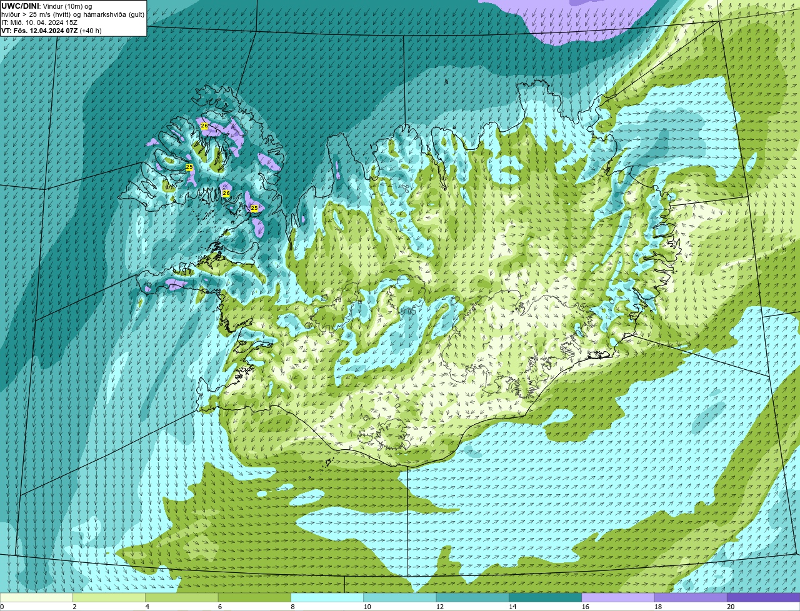Choose the 14–16 m/s dark teal legend swatch
The width and height of the screenshot is (800, 611).
(546, 598)
